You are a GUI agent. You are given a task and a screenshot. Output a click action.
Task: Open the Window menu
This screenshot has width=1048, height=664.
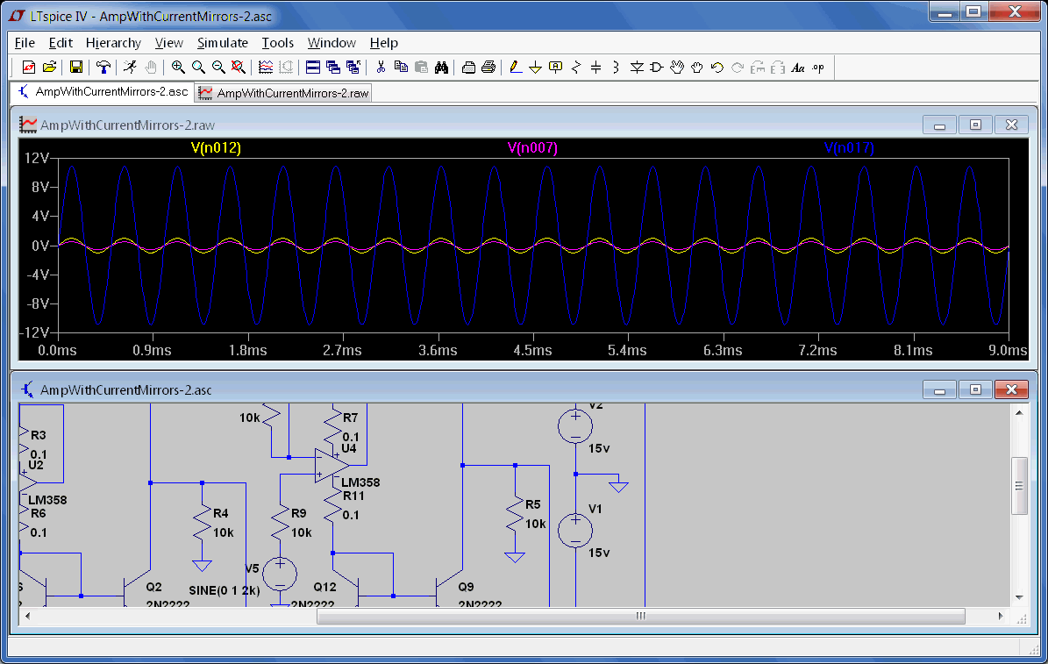[x=332, y=43]
